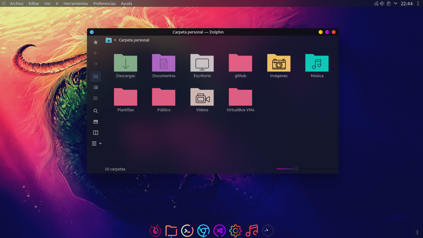
Task: Minimize Dolphin with the yellow button
Action: click(x=321, y=32)
